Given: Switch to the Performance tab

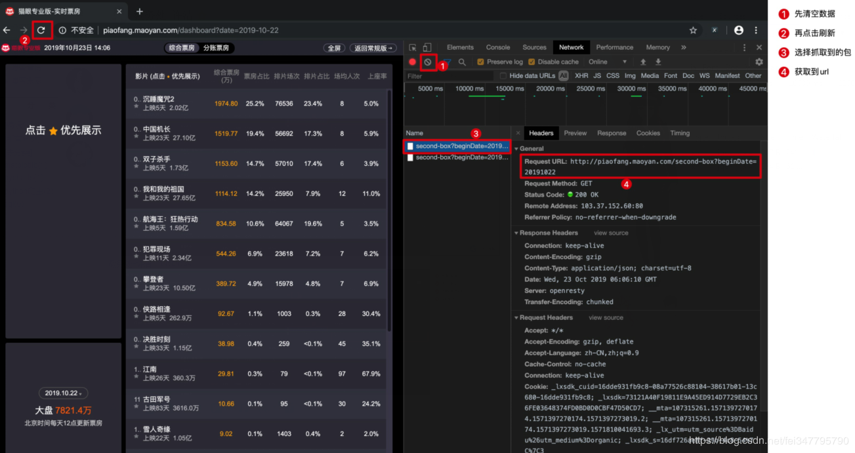Looking at the screenshot, I should [x=615, y=47].
